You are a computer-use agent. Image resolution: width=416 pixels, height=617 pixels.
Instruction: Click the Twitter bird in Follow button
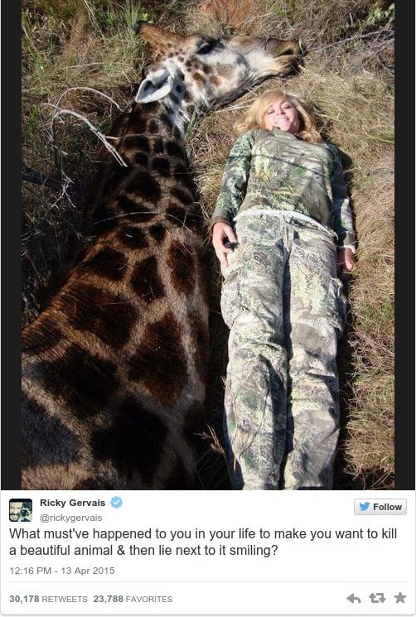tap(365, 507)
